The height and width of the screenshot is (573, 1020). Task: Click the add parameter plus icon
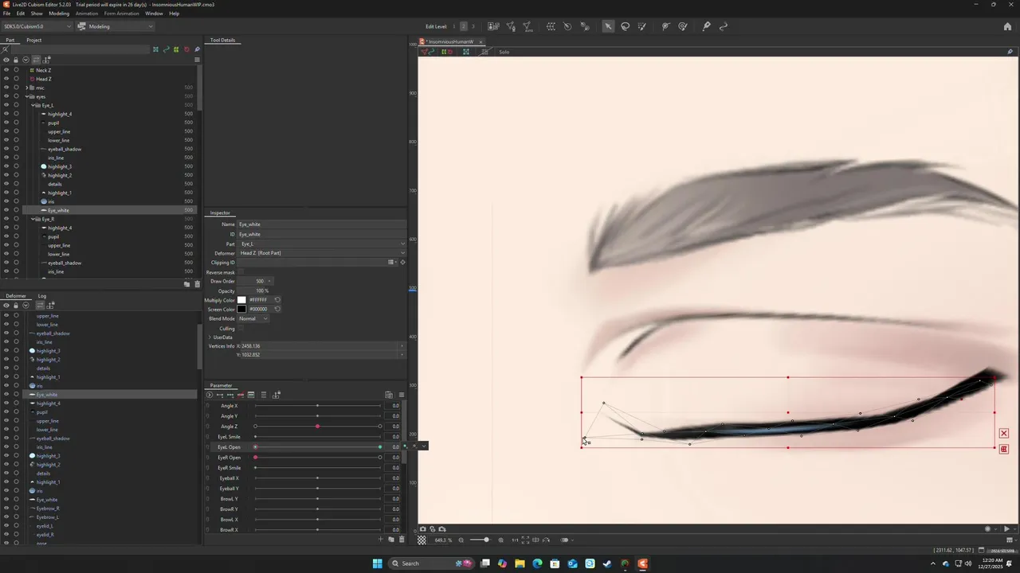point(380,540)
